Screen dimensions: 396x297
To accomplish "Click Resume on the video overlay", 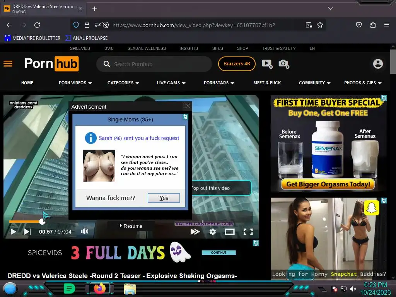I will point(131,226).
